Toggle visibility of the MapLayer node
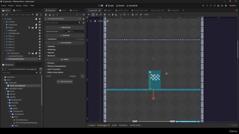The height and width of the screenshot is (134, 239). pos(40,31)
